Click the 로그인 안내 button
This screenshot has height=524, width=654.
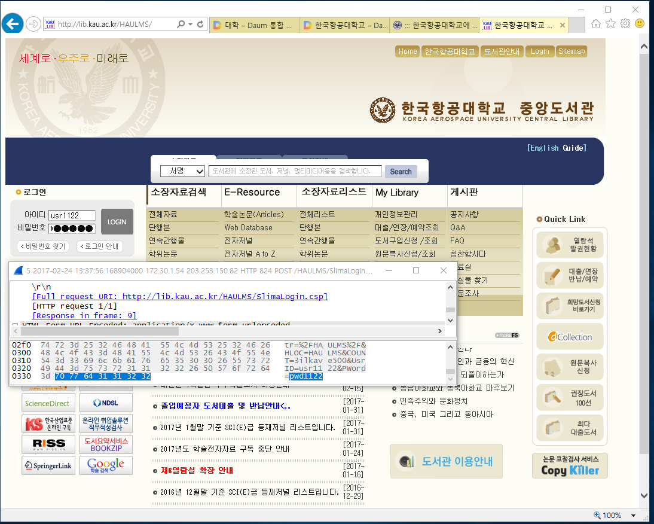coord(100,246)
